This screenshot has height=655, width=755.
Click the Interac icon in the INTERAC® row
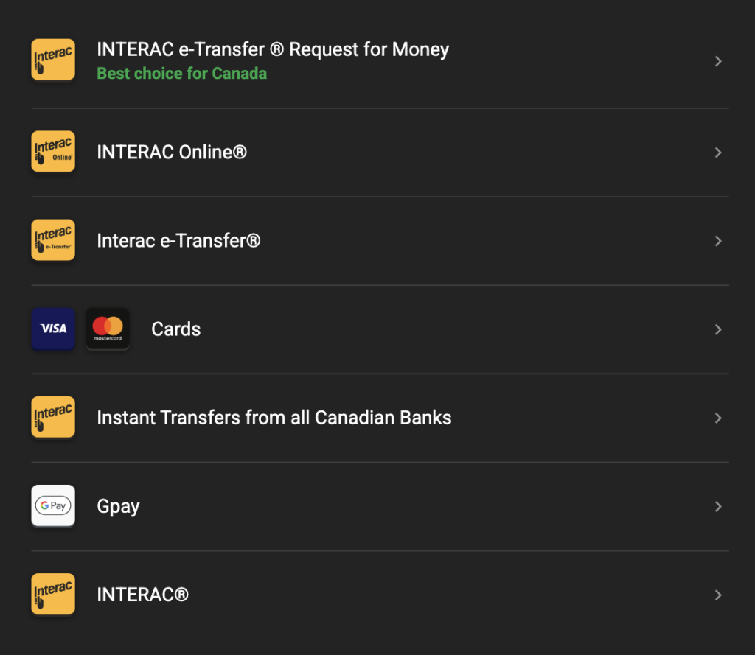point(53,594)
